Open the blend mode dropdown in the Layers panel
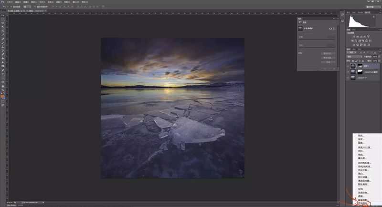This screenshot has width=382, height=207. coord(354,57)
